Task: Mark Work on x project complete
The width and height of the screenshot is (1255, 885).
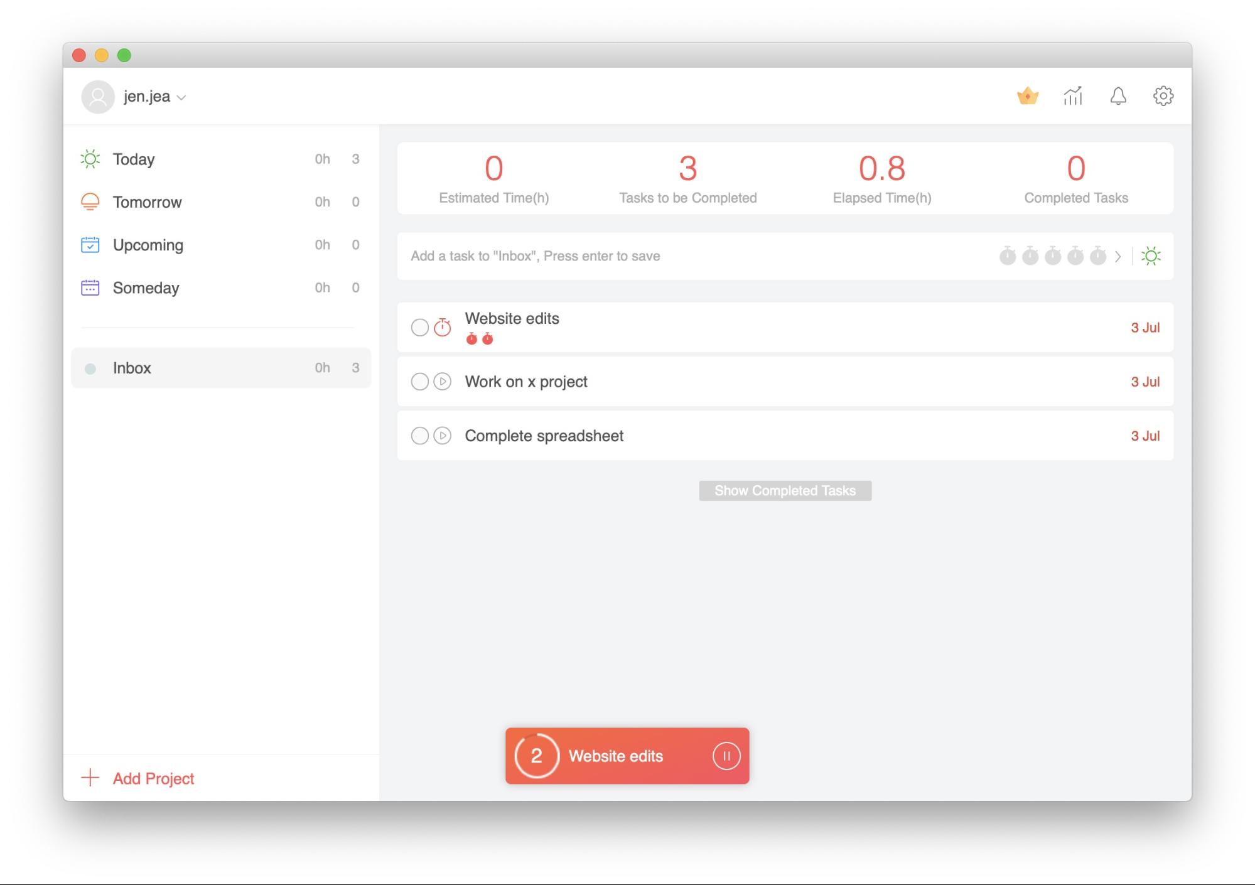Action: point(419,382)
